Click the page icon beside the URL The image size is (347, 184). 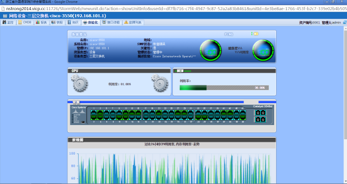(x=3, y=9)
